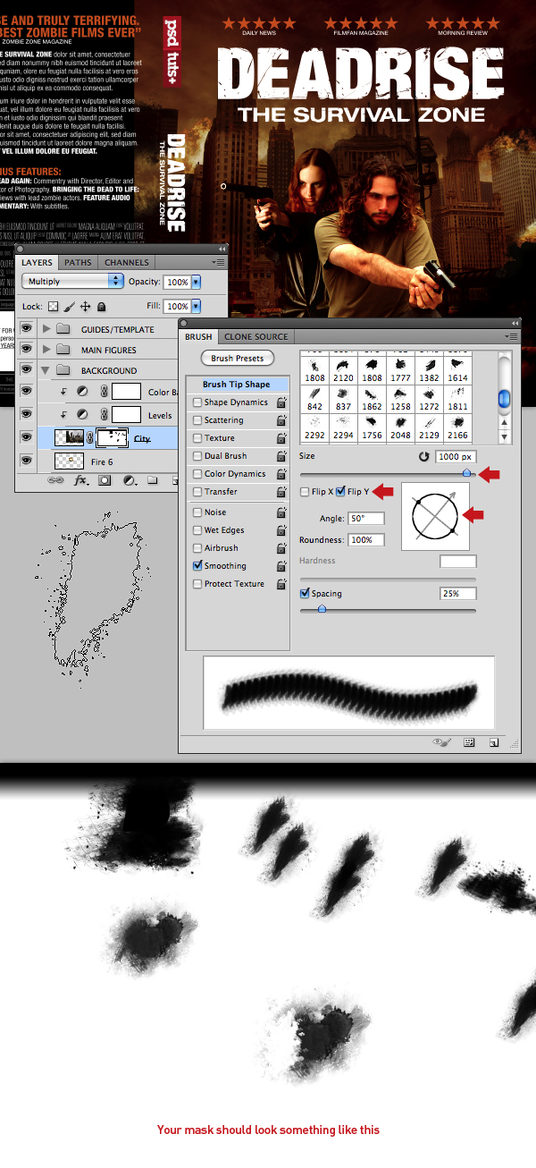
Task: Uncheck the Spacing checkbox
Action: [x=305, y=593]
